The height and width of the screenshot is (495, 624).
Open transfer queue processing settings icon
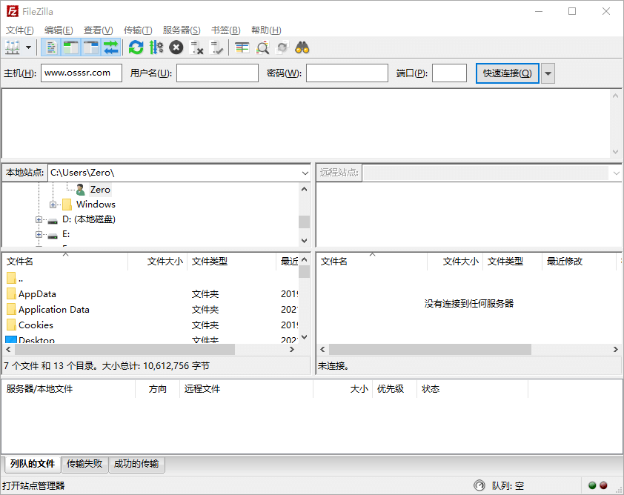(x=156, y=47)
